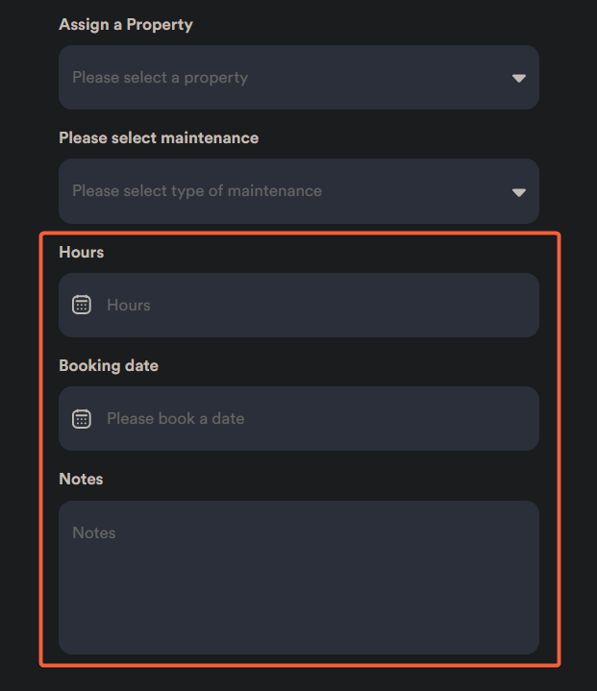This screenshot has height=691, width=597.
Task: Focus the Booking date input field
Action: click(x=317, y=418)
